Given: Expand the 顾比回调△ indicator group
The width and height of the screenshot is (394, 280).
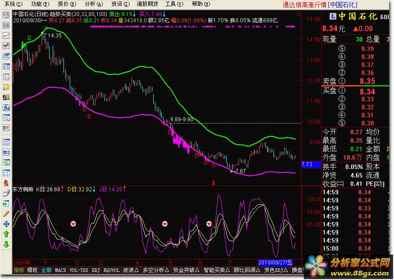Looking at the screenshot, I should pos(247,270).
